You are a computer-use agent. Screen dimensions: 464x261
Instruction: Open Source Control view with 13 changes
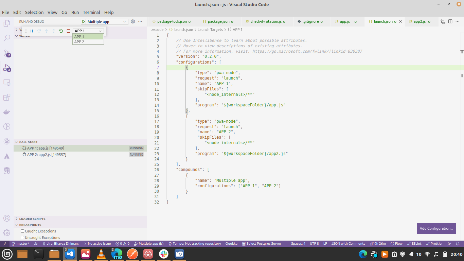(6, 53)
